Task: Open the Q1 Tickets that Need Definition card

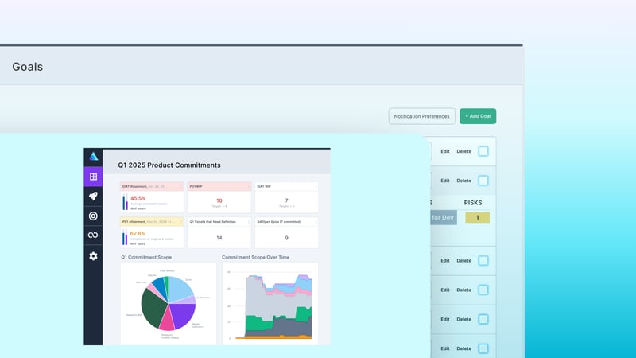Action: (219, 233)
